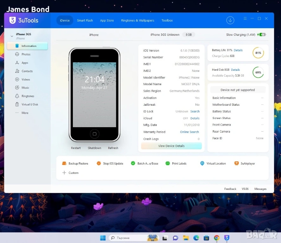The height and width of the screenshot is (243, 281).
Task: Open the hamburger menu in title bar
Action: tap(245, 19)
